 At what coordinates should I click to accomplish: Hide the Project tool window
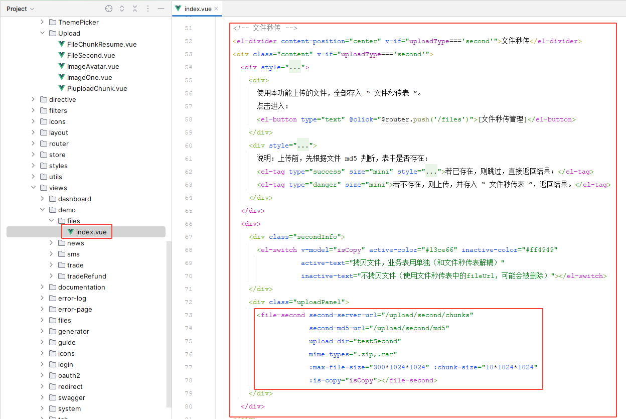pyautogui.click(x=161, y=9)
